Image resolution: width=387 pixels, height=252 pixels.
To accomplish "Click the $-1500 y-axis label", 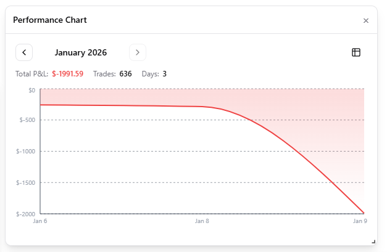I will (27, 182).
